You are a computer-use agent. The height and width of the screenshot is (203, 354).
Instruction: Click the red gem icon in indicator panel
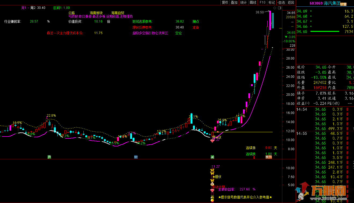(212, 190)
